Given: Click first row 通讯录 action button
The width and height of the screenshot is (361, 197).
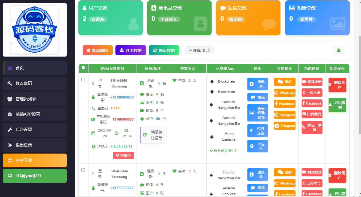Looking at the screenshot, I should click(258, 84).
